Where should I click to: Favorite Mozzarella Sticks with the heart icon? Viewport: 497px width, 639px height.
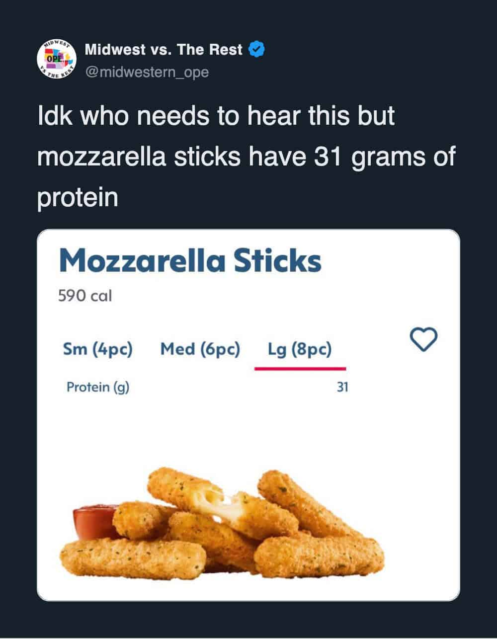423,339
